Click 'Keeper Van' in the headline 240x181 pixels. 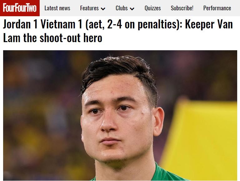[x=209, y=24]
